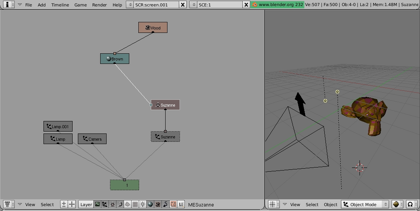Screen dimensions: 420x211
Task: Click the zoom view plus-minus icon
Action: [64, 204]
